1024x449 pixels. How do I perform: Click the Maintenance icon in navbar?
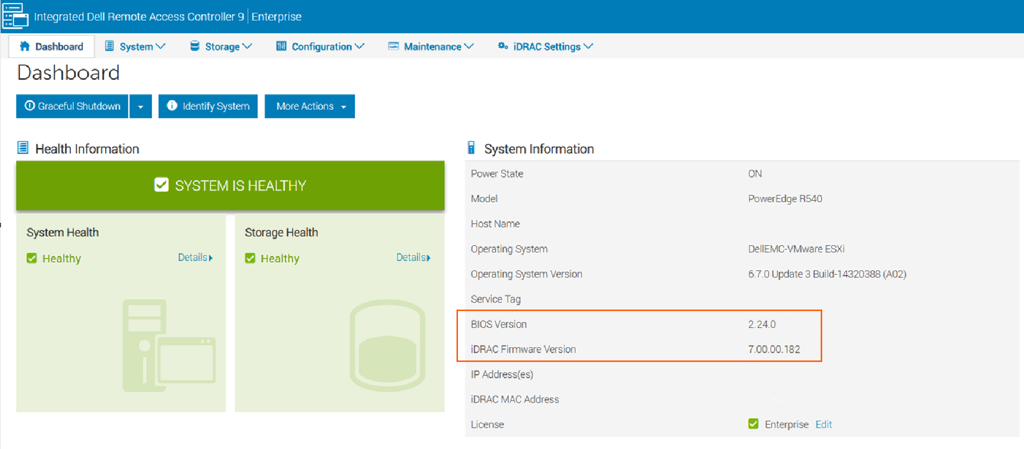tap(393, 46)
